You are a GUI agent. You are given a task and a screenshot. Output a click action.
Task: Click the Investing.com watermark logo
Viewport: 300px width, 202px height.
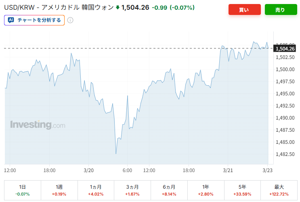(38, 125)
